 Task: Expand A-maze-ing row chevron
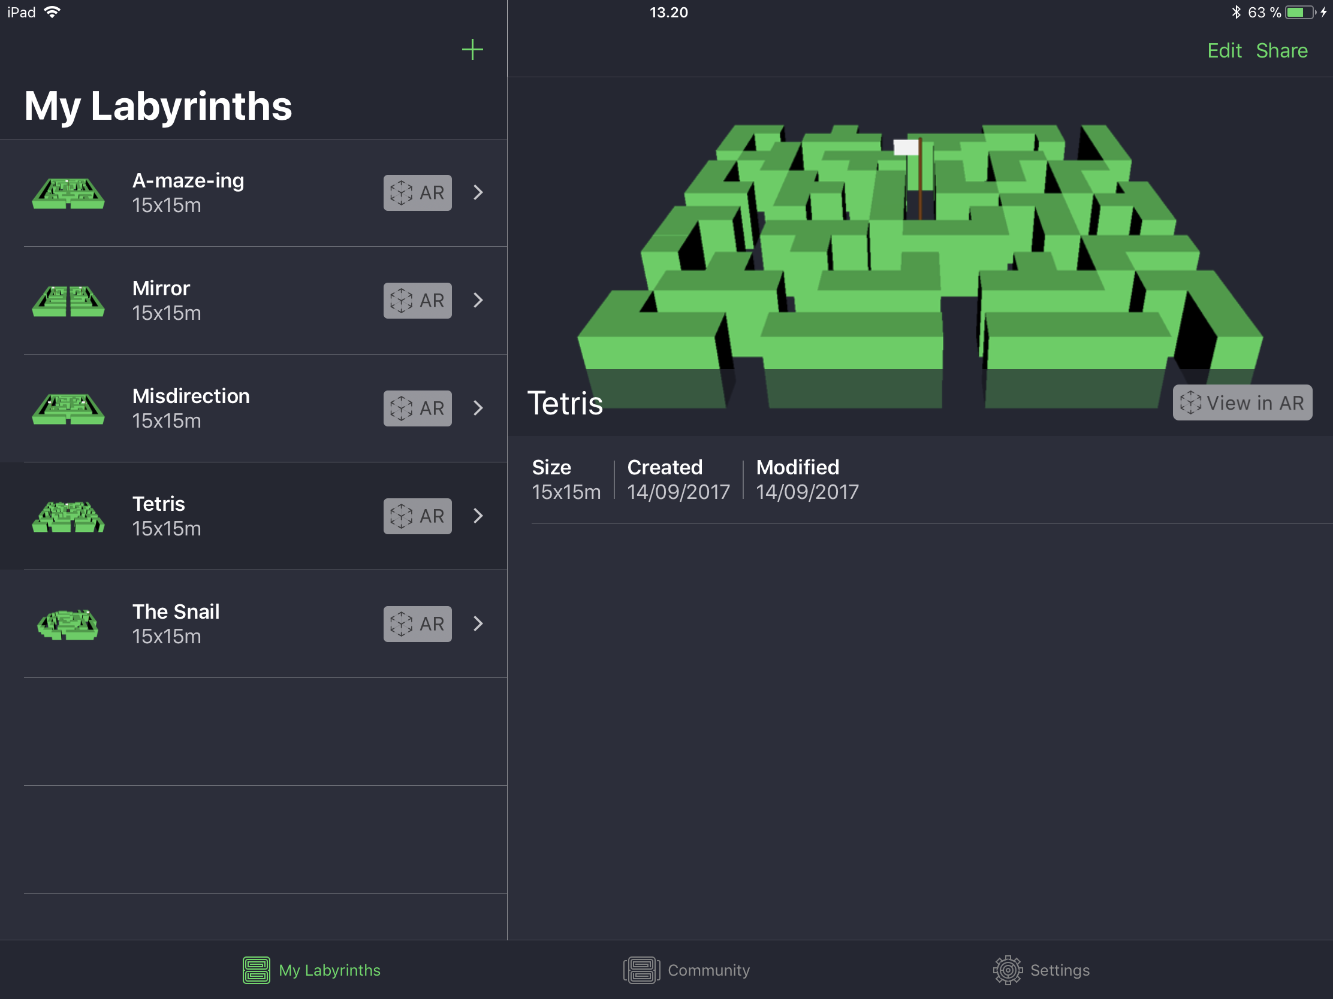[x=478, y=193]
